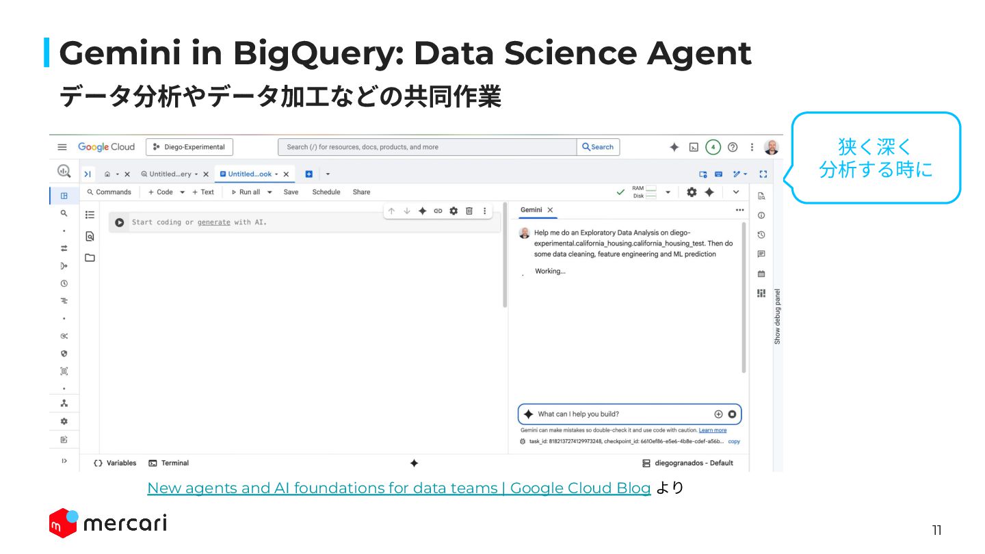Open dropdown beside new tab plus button

328,174
